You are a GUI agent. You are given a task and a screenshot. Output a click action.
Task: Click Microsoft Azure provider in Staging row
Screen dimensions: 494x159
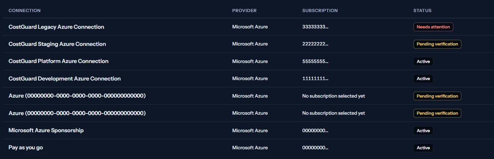click(x=250, y=44)
